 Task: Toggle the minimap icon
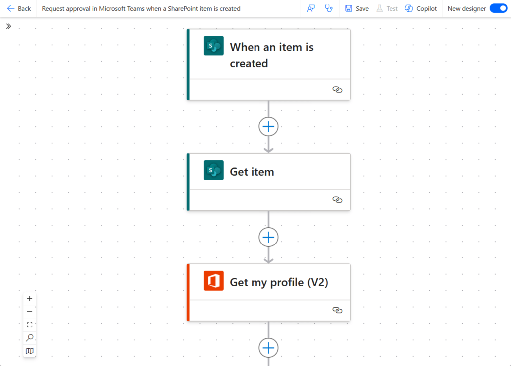(x=29, y=351)
